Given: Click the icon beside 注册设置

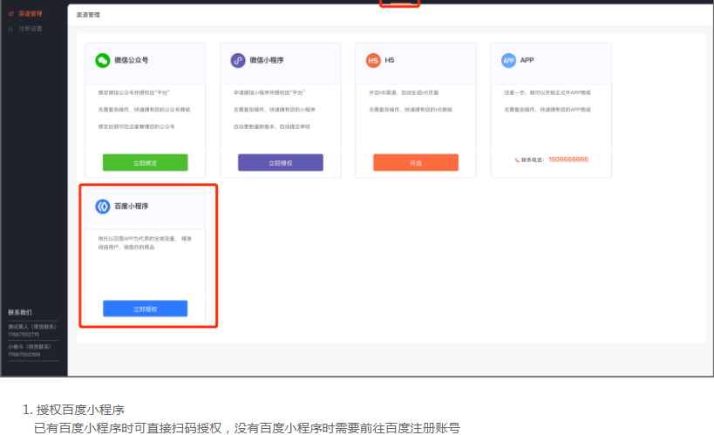Looking at the screenshot, I should point(11,29).
